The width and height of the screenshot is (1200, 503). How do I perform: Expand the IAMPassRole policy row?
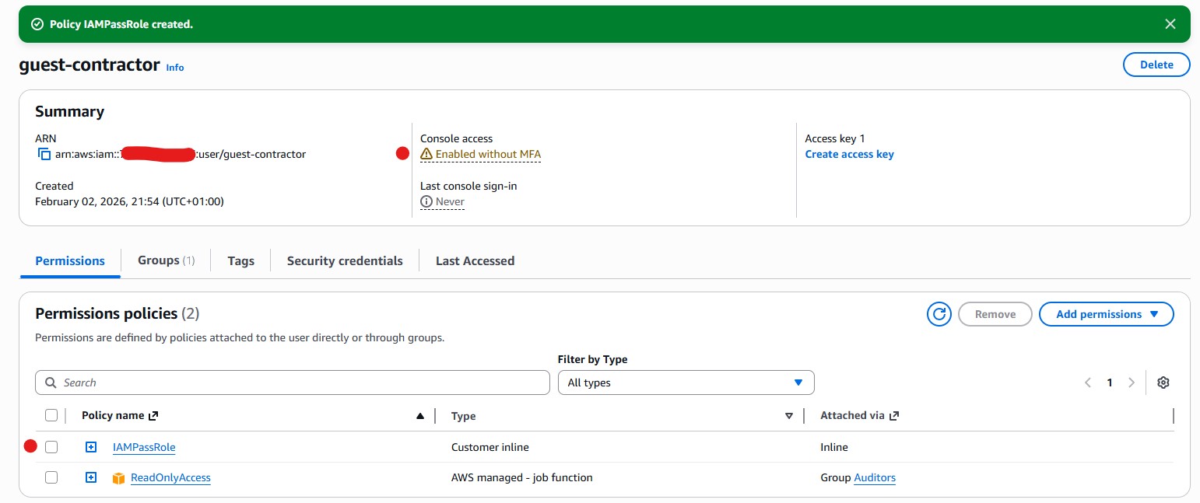tap(91, 447)
